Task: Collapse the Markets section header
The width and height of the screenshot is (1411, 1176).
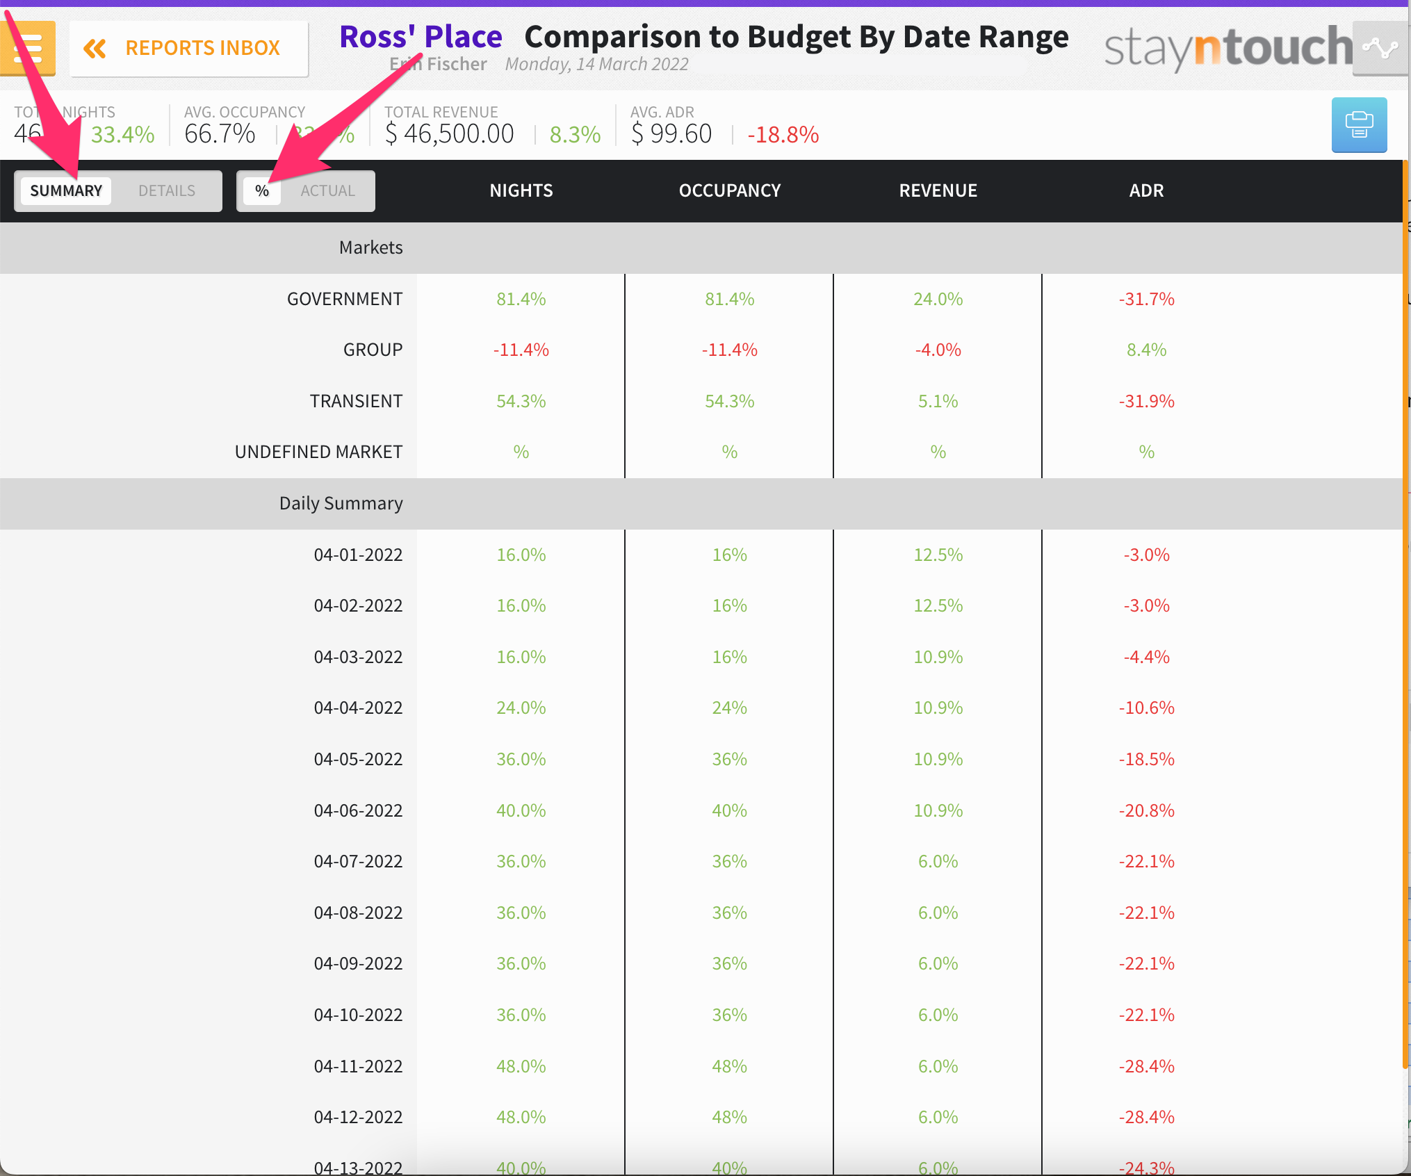Action: [x=371, y=248]
